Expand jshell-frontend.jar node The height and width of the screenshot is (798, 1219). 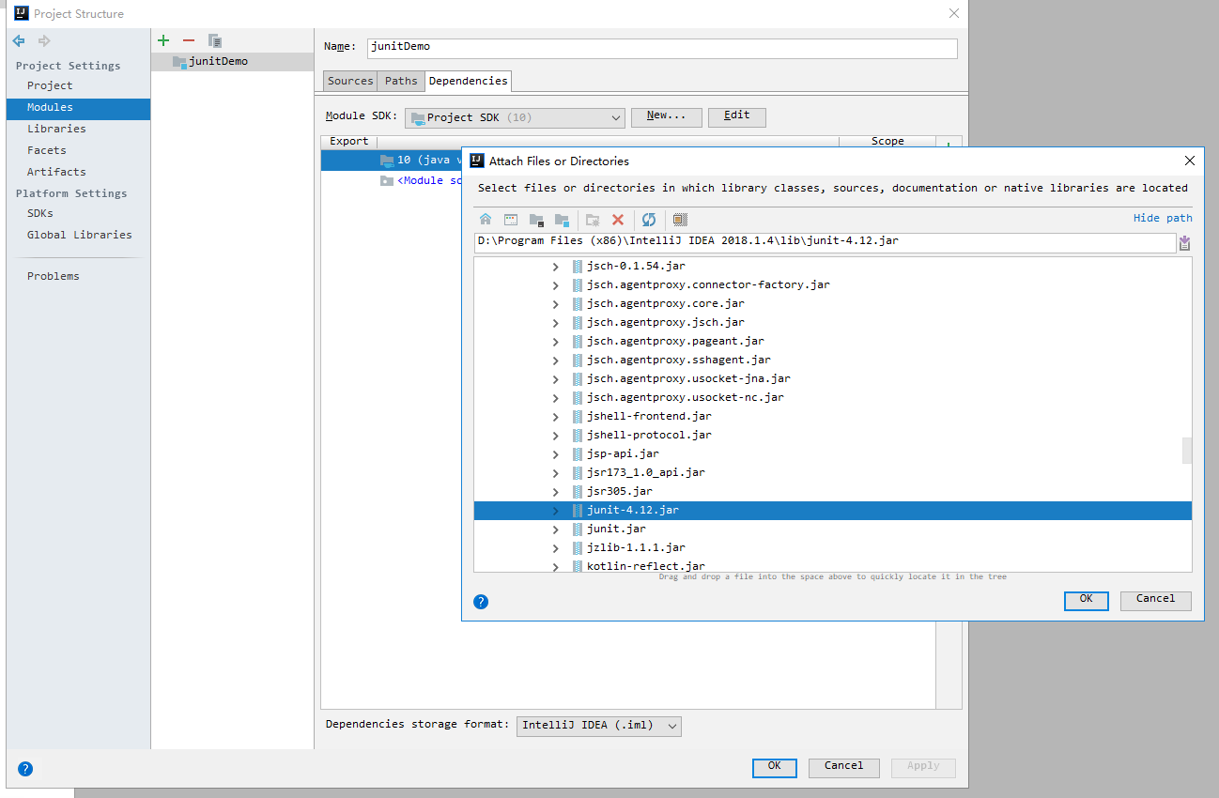click(555, 417)
